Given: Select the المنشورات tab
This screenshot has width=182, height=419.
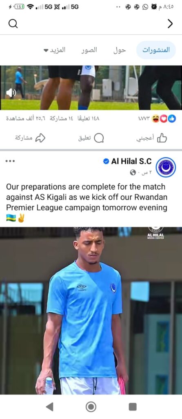Looking at the screenshot, I should [x=156, y=50].
